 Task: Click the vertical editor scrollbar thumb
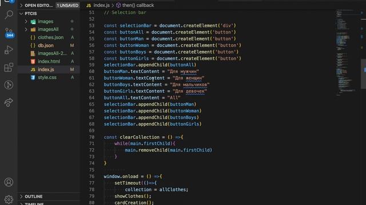click(363, 74)
